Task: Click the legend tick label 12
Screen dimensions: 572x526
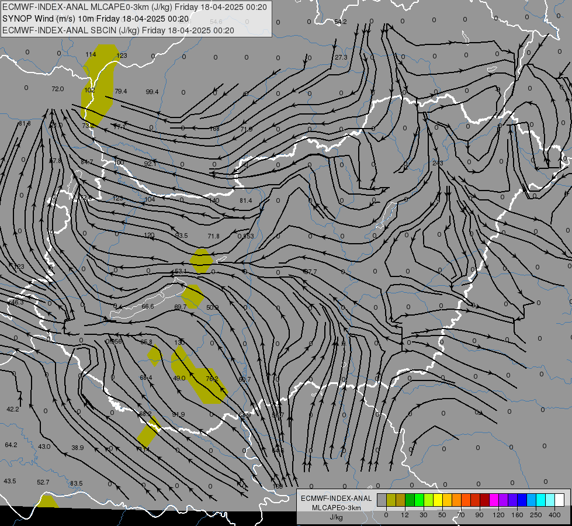Action: click(404, 515)
